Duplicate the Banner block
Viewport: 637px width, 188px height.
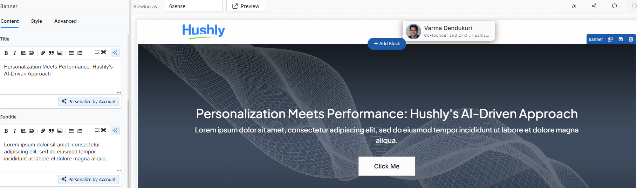[610, 39]
